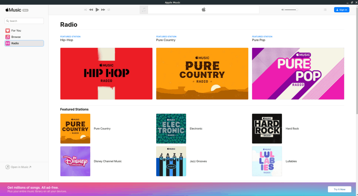Toggle repeat mode
Viewport: 358px width, 196px height.
click(x=109, y=10)
